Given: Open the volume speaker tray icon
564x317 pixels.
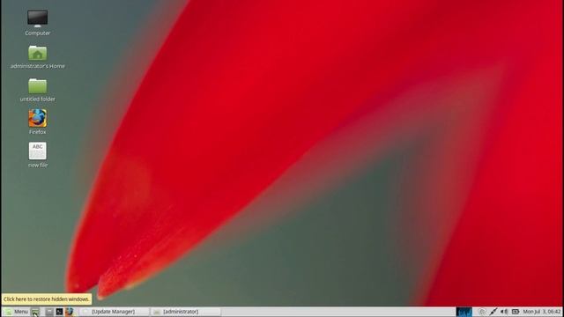Looking at the screenshot, I should click(504, 312).
